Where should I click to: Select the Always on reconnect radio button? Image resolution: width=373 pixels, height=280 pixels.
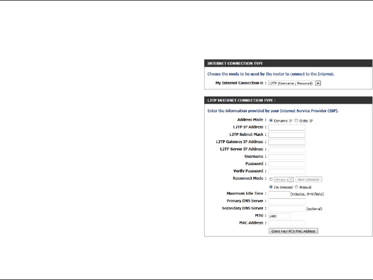(x=271, y=179)
